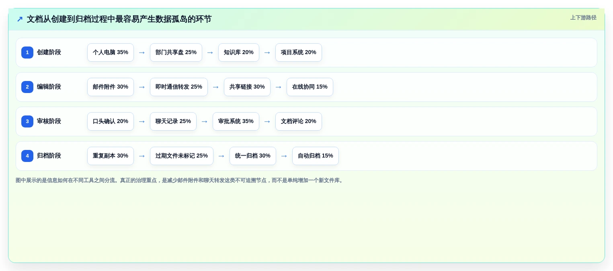The height and width of the screenshot is (271, 613).
Task: Click the 邮件附件 30% node
Action: [111, 87]
